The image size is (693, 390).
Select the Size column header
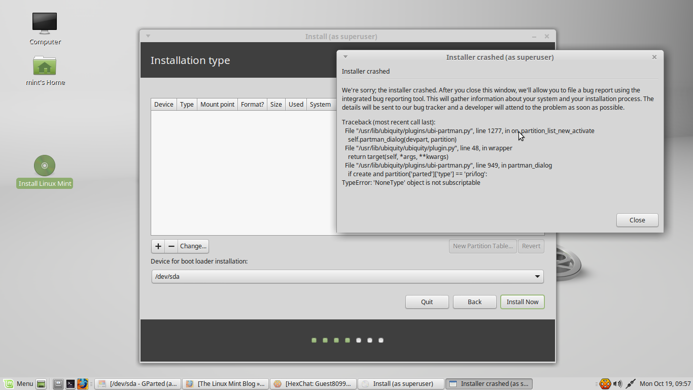click(276, 104)
